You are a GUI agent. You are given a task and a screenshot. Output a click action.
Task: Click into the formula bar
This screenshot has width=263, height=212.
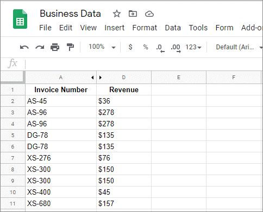(x=144, y=64)
